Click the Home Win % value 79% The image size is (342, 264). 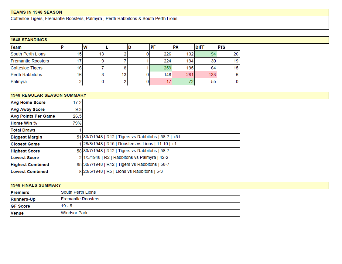tap(71, 123)
